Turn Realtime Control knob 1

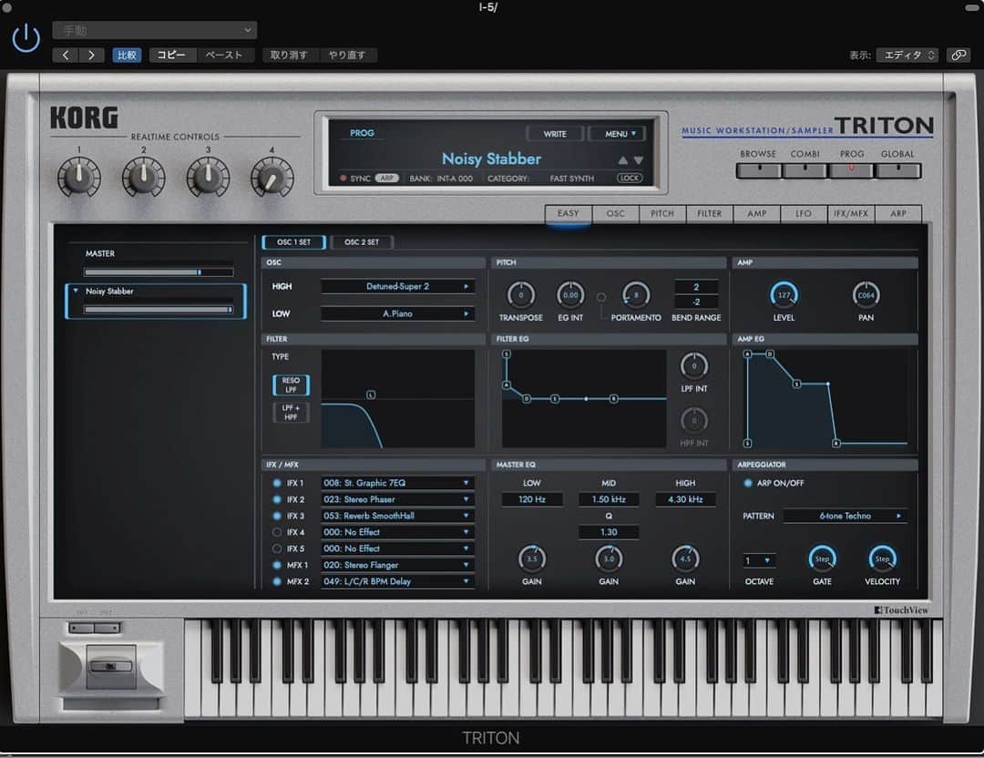(x=79, y=177)
